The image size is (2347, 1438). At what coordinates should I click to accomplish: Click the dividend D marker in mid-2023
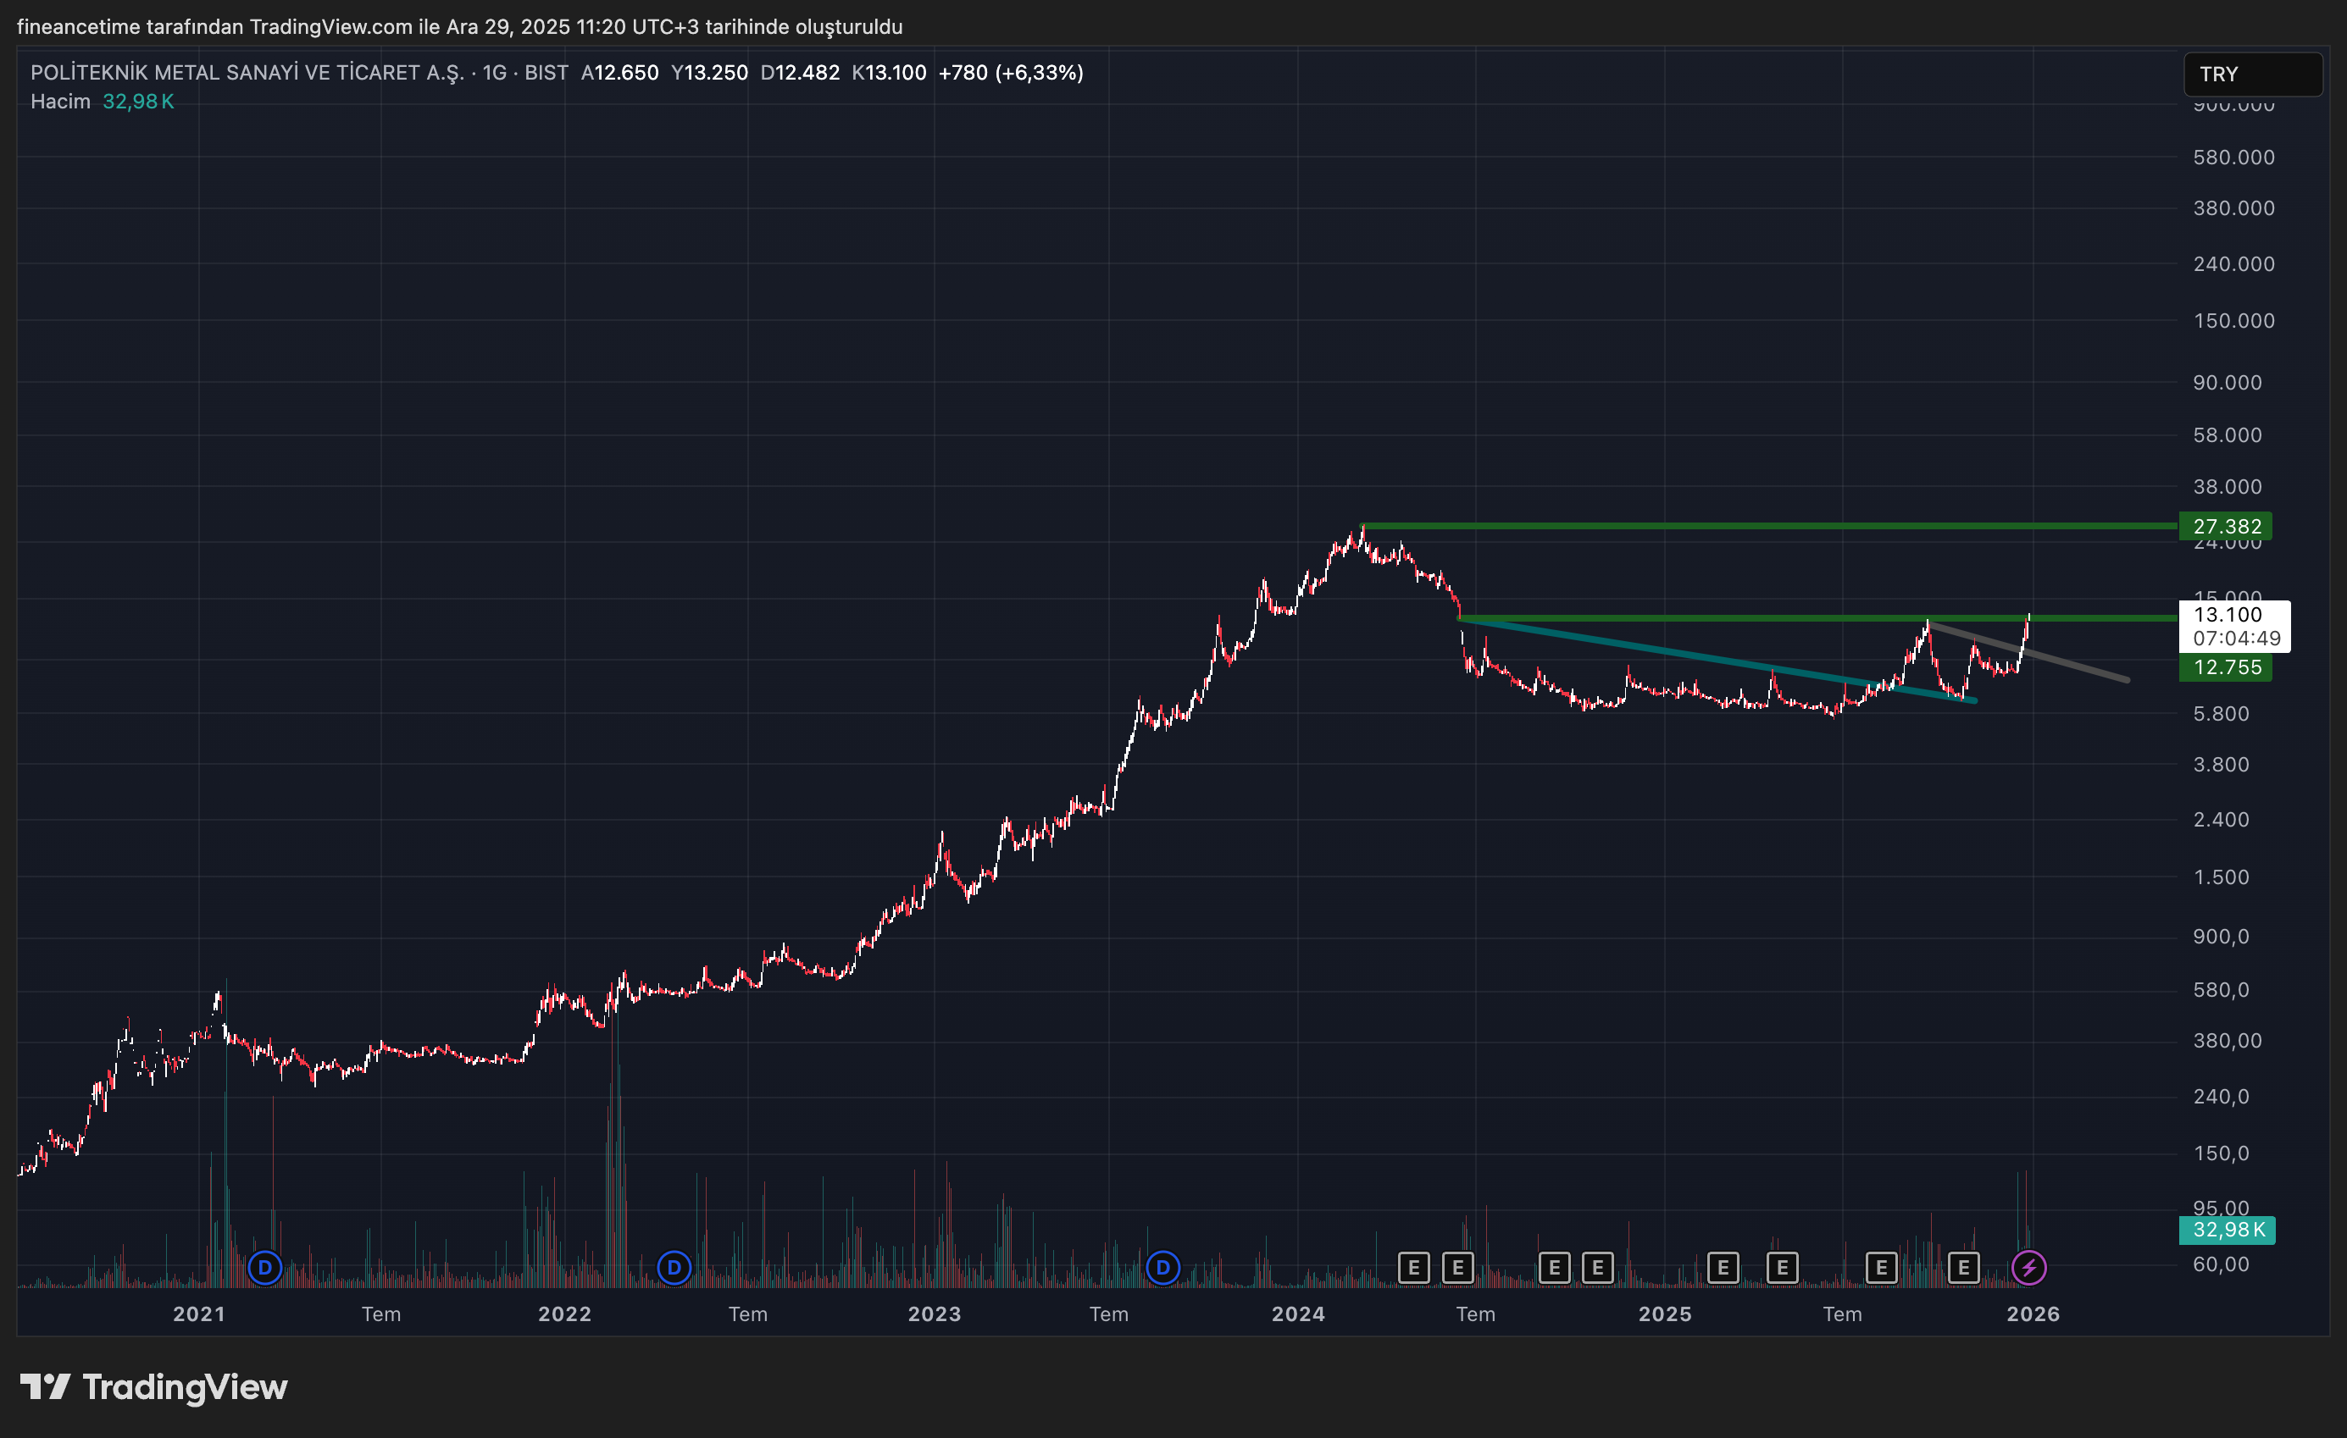(x=1163, y=1268)
